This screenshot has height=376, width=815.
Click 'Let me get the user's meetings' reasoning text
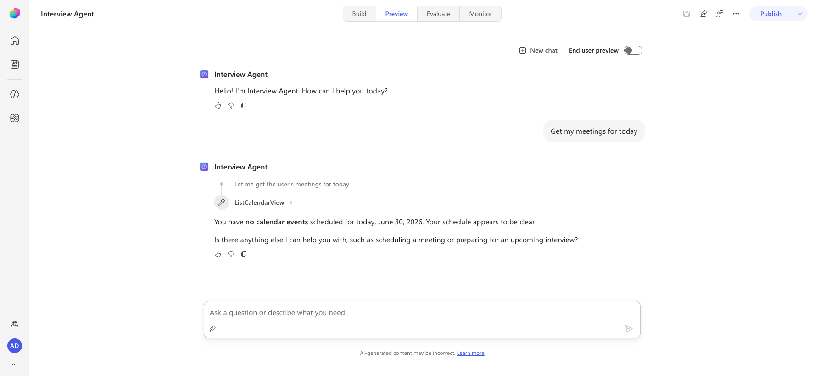coord(292,184)
